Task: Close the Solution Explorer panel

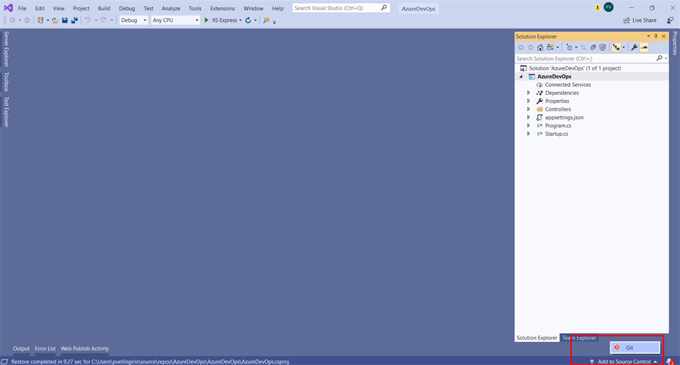Action: [x=663, y=36]
